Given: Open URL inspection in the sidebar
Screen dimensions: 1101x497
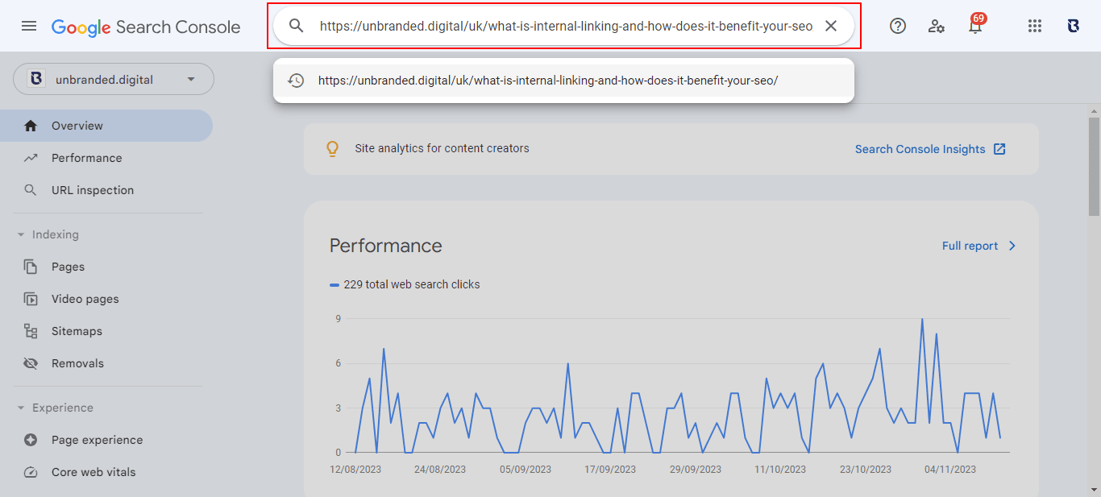Looking at the screenshot, I should click(106, 190).
